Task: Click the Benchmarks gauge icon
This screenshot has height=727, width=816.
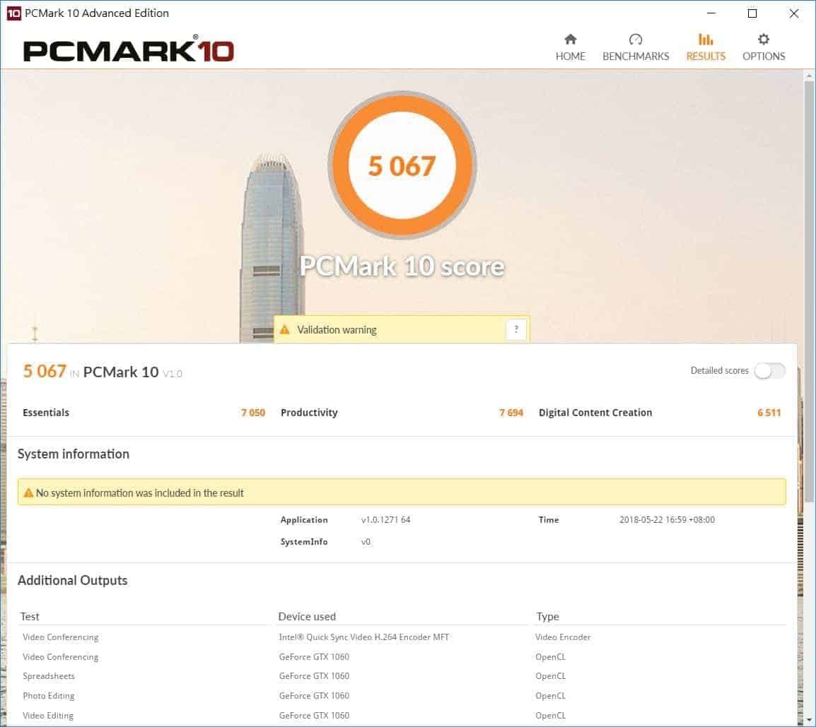Action: (x=636, y=39)
